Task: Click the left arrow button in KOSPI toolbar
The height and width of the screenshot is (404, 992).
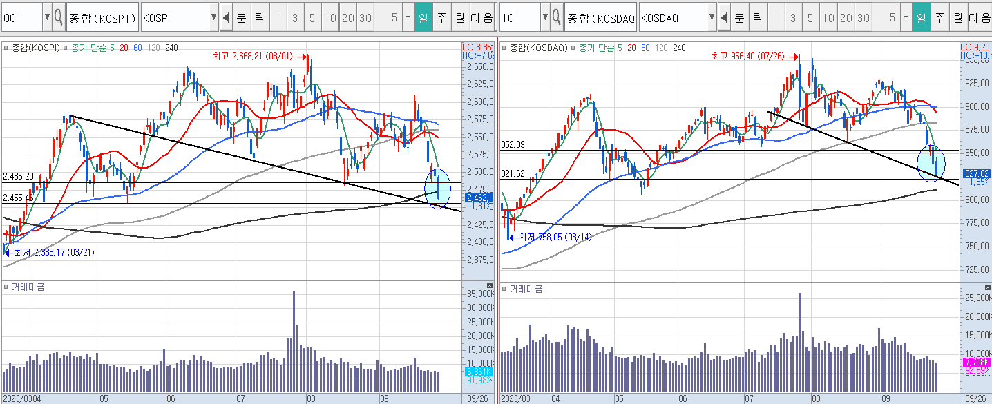Action: tap(226, 18)
